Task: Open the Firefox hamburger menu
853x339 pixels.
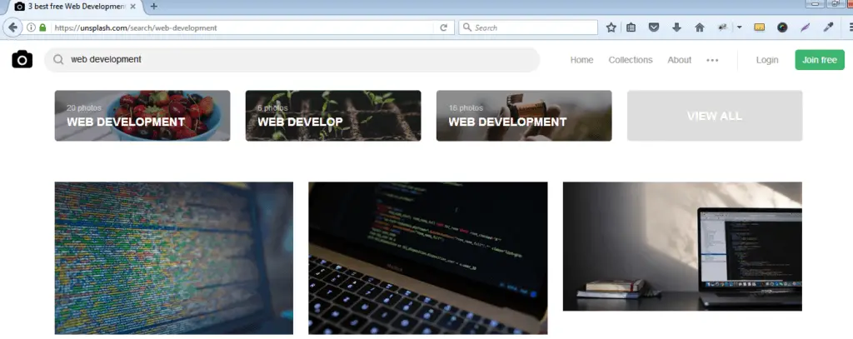Action: click(x=847, y=27)
